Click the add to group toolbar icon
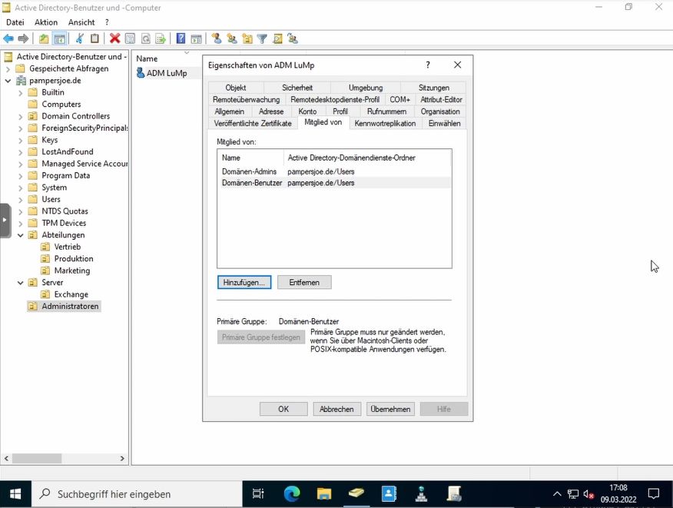673x508 pixels. pos(293,38)
